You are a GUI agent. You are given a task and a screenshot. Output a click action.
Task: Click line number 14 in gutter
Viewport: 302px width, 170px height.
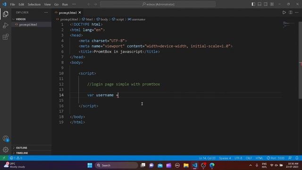coord(61,95)
